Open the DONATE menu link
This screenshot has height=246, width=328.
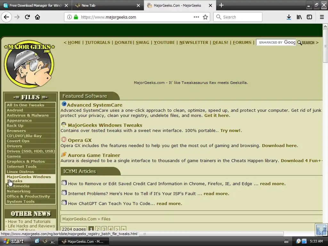pyautogui.click(x=123, y=43)
